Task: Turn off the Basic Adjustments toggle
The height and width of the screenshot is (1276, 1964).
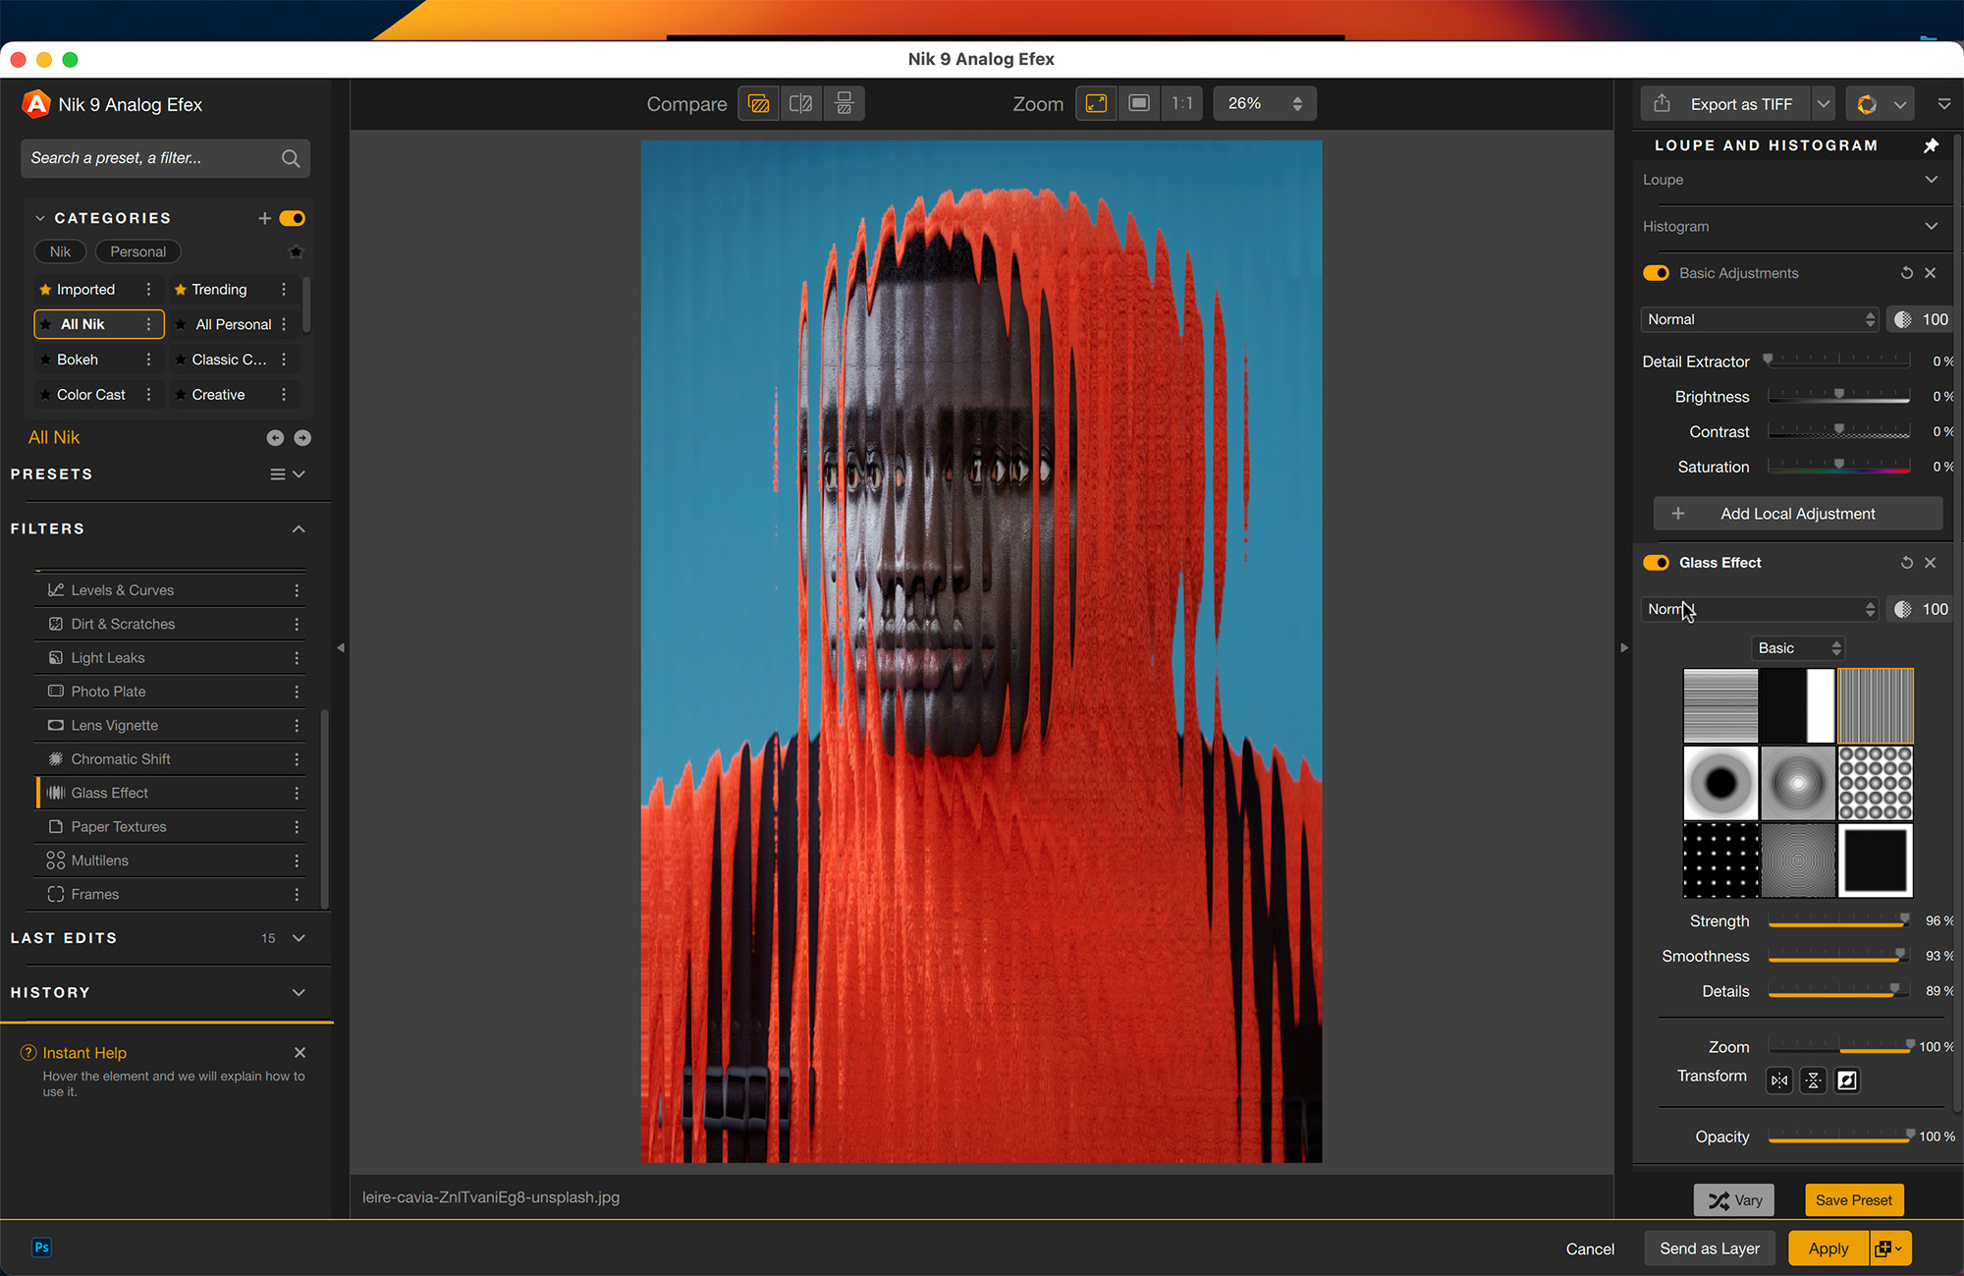Action: tap(1656, 273)
